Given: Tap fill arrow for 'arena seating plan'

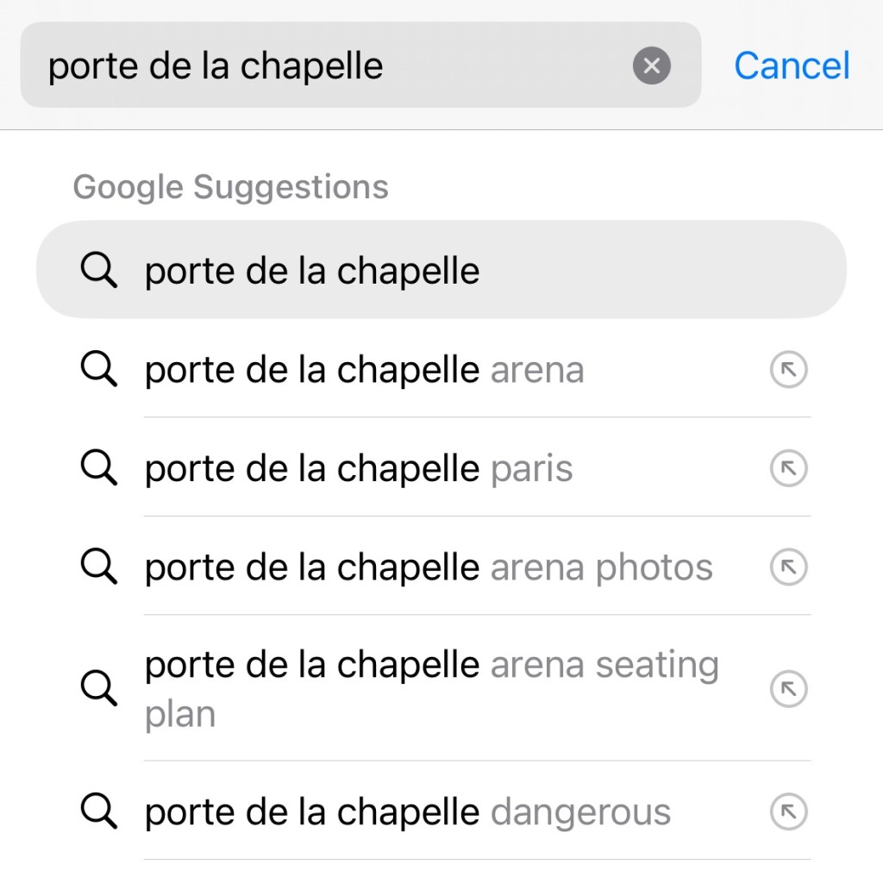Looking at the screenshot, I should [x=787, y=688].
